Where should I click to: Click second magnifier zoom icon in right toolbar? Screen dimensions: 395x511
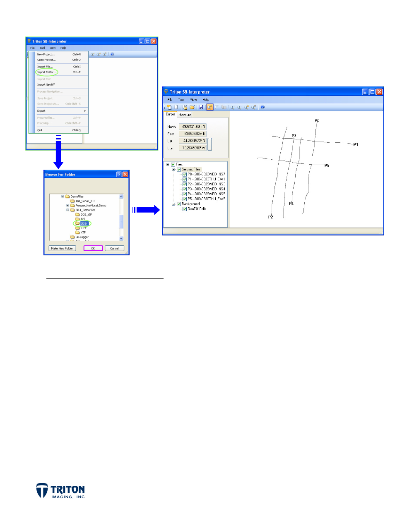239,107
